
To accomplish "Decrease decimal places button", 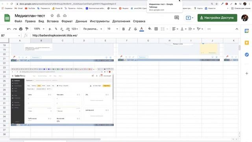I will pyautogui.click(x=62, y=29).
